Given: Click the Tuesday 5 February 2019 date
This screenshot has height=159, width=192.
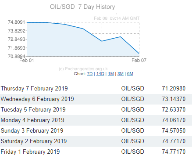Looking at the screenshot, I should (33, 110).
